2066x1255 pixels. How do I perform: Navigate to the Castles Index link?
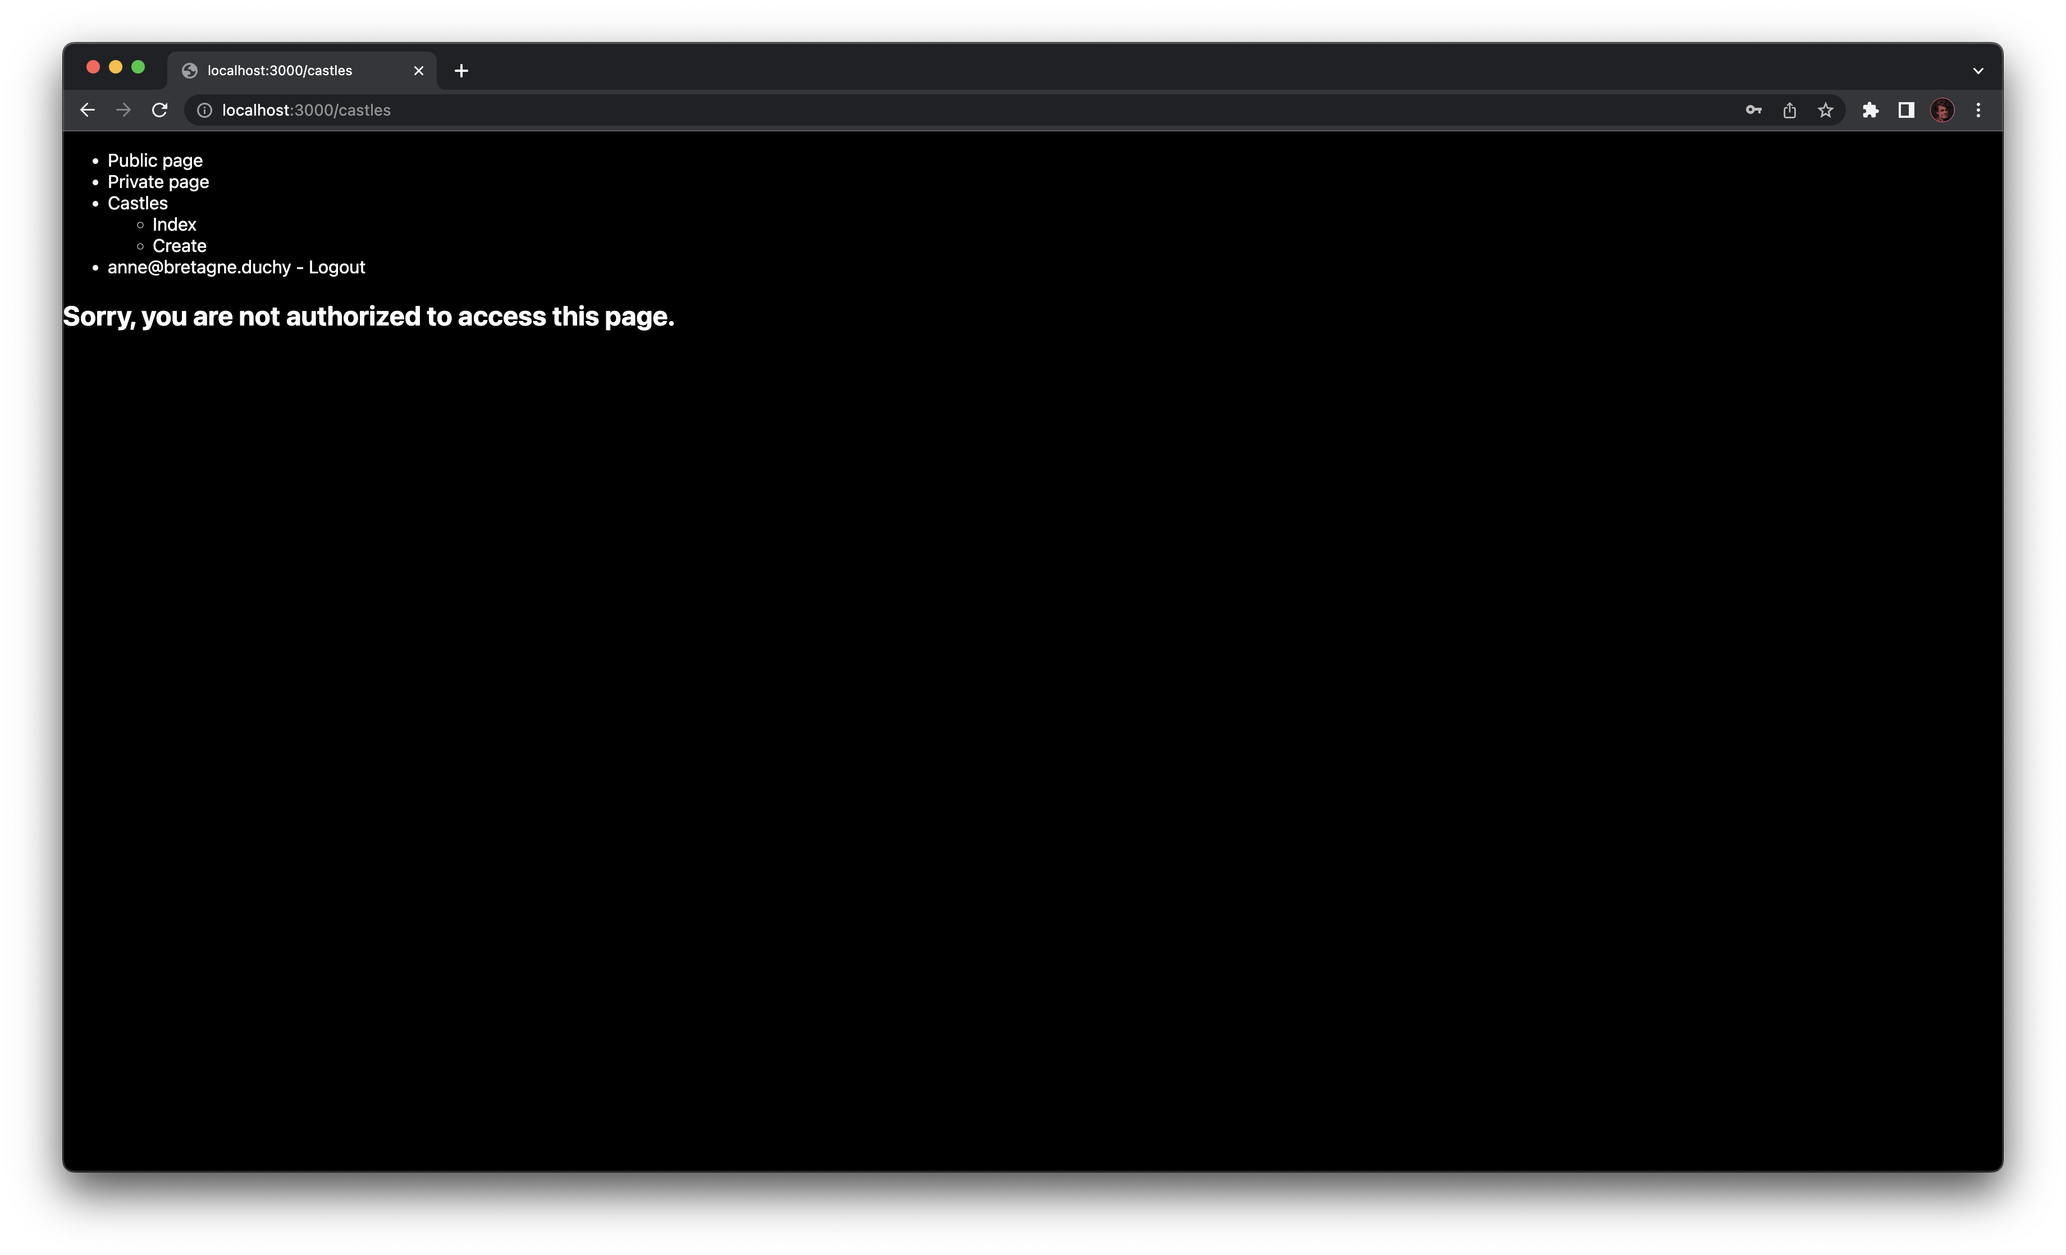tap(173, 224)
